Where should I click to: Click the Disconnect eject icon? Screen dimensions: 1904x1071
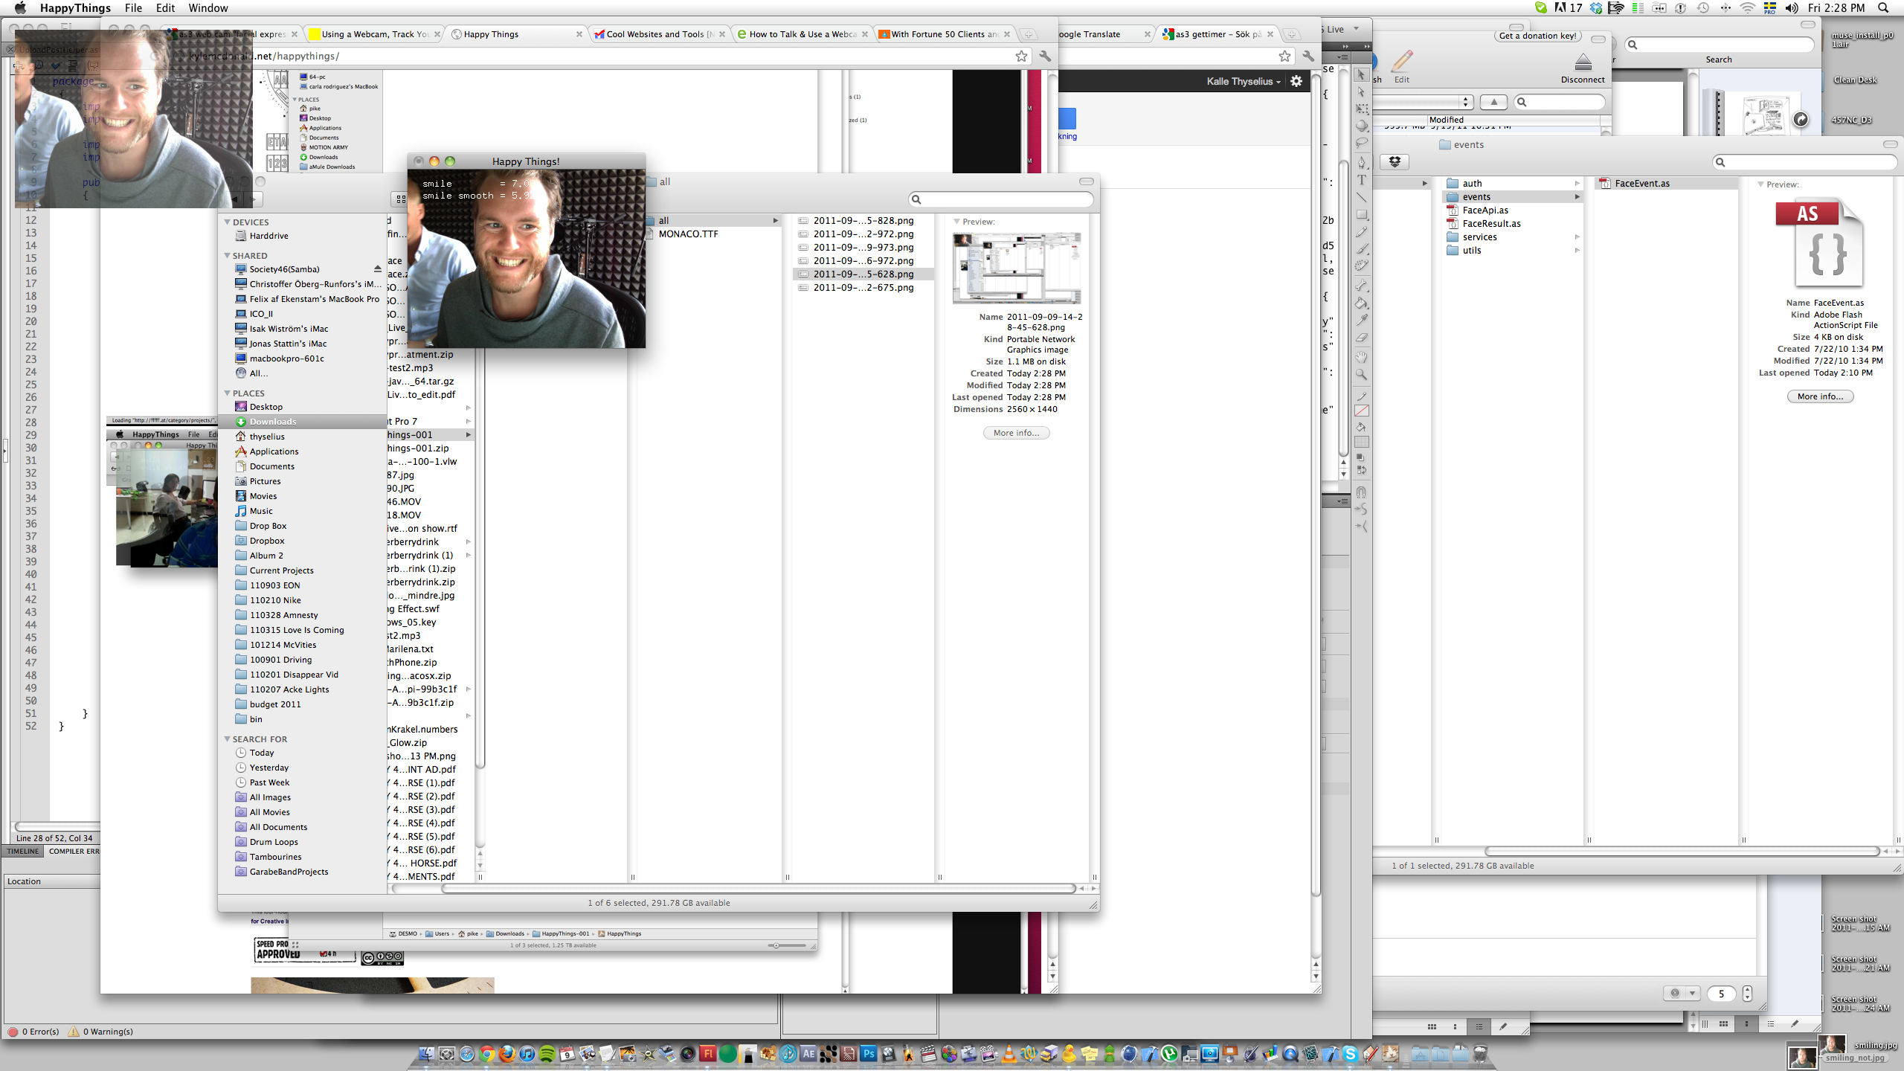pyautogui.click(x=1583, y=62)
